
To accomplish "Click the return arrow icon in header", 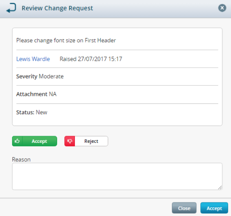I will tap(11, 8).
